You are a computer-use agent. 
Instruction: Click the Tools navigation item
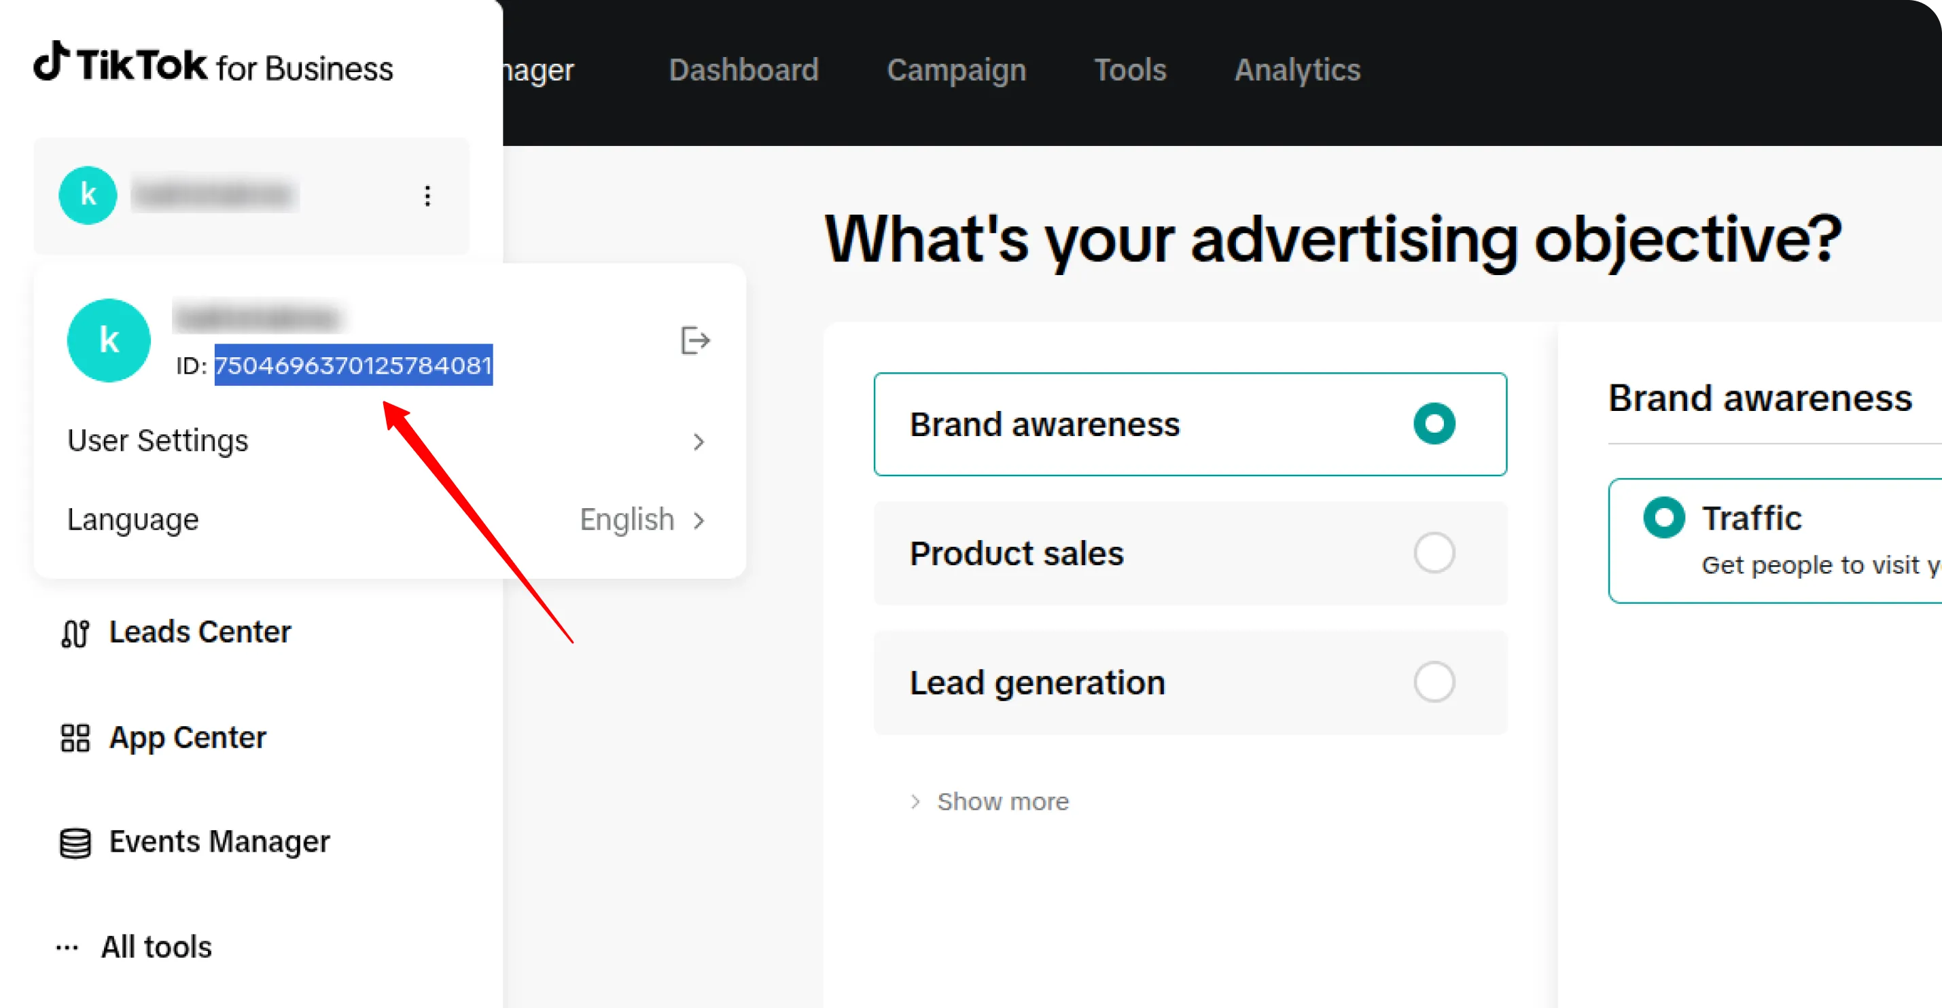tap(1129, 70)
